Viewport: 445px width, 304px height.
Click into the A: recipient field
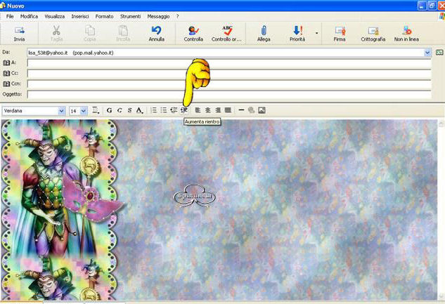[229, 63]
